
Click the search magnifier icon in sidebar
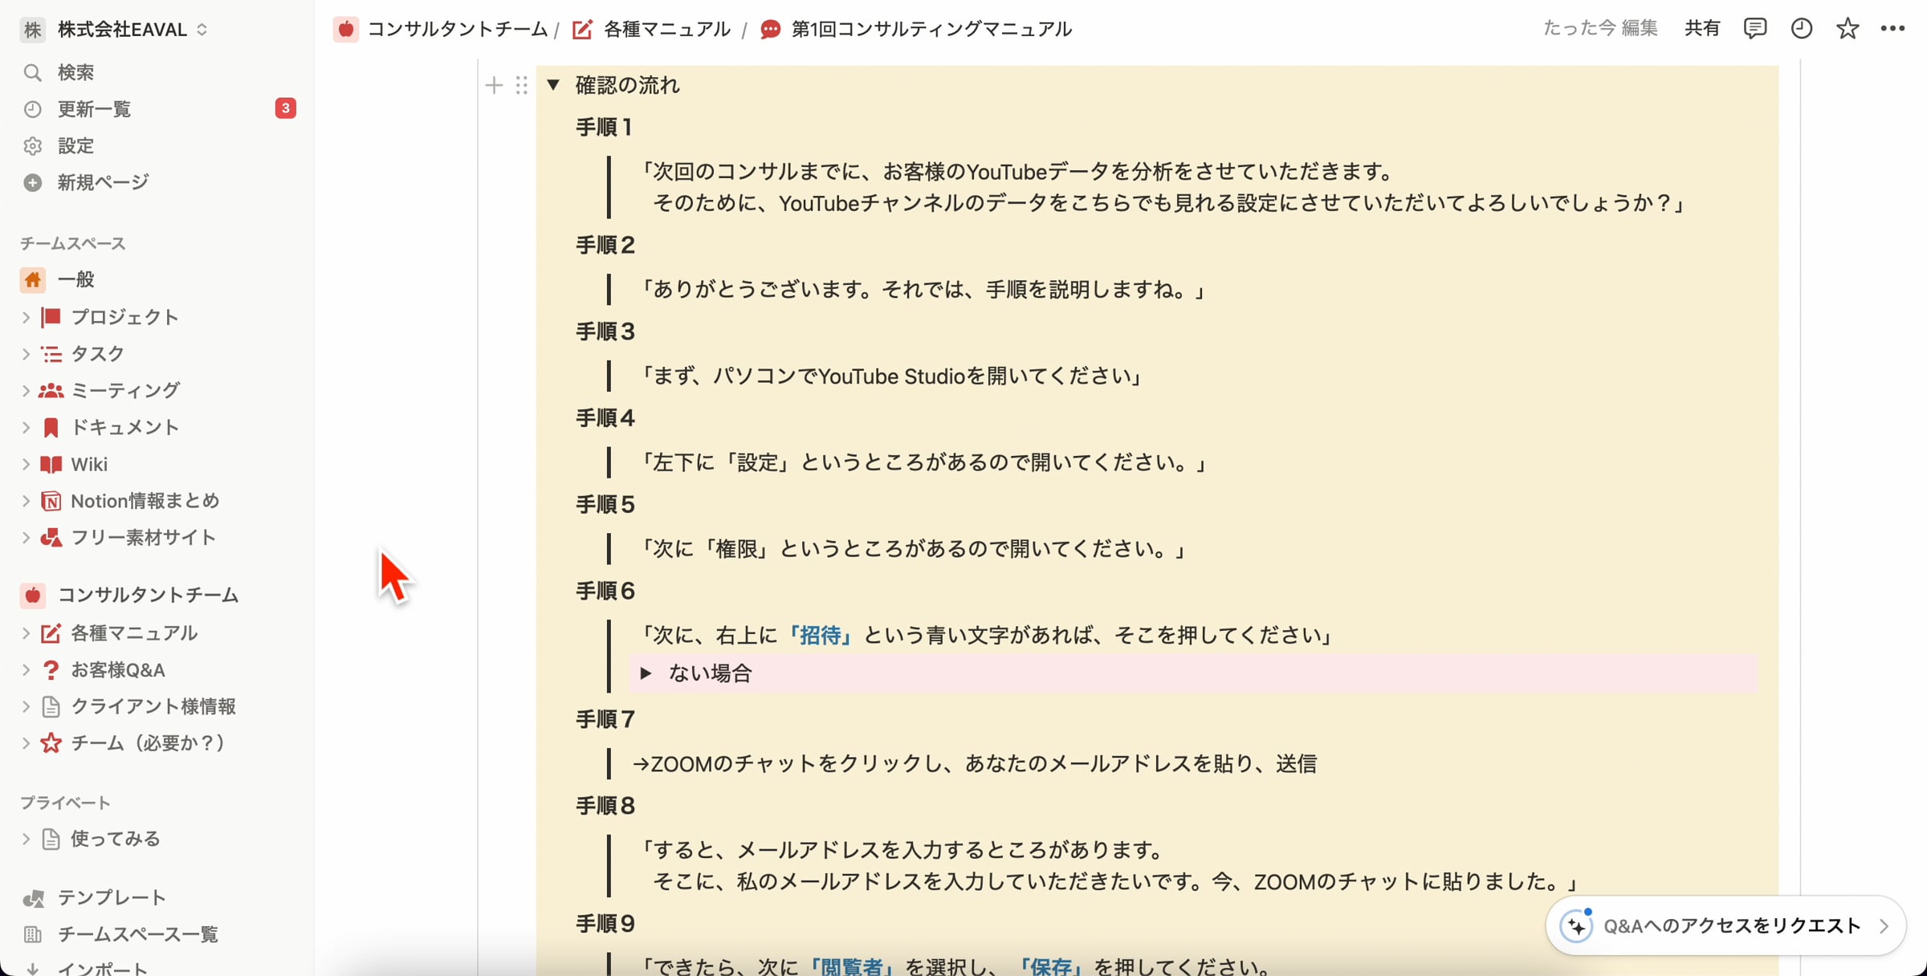[x=32, y=72]
